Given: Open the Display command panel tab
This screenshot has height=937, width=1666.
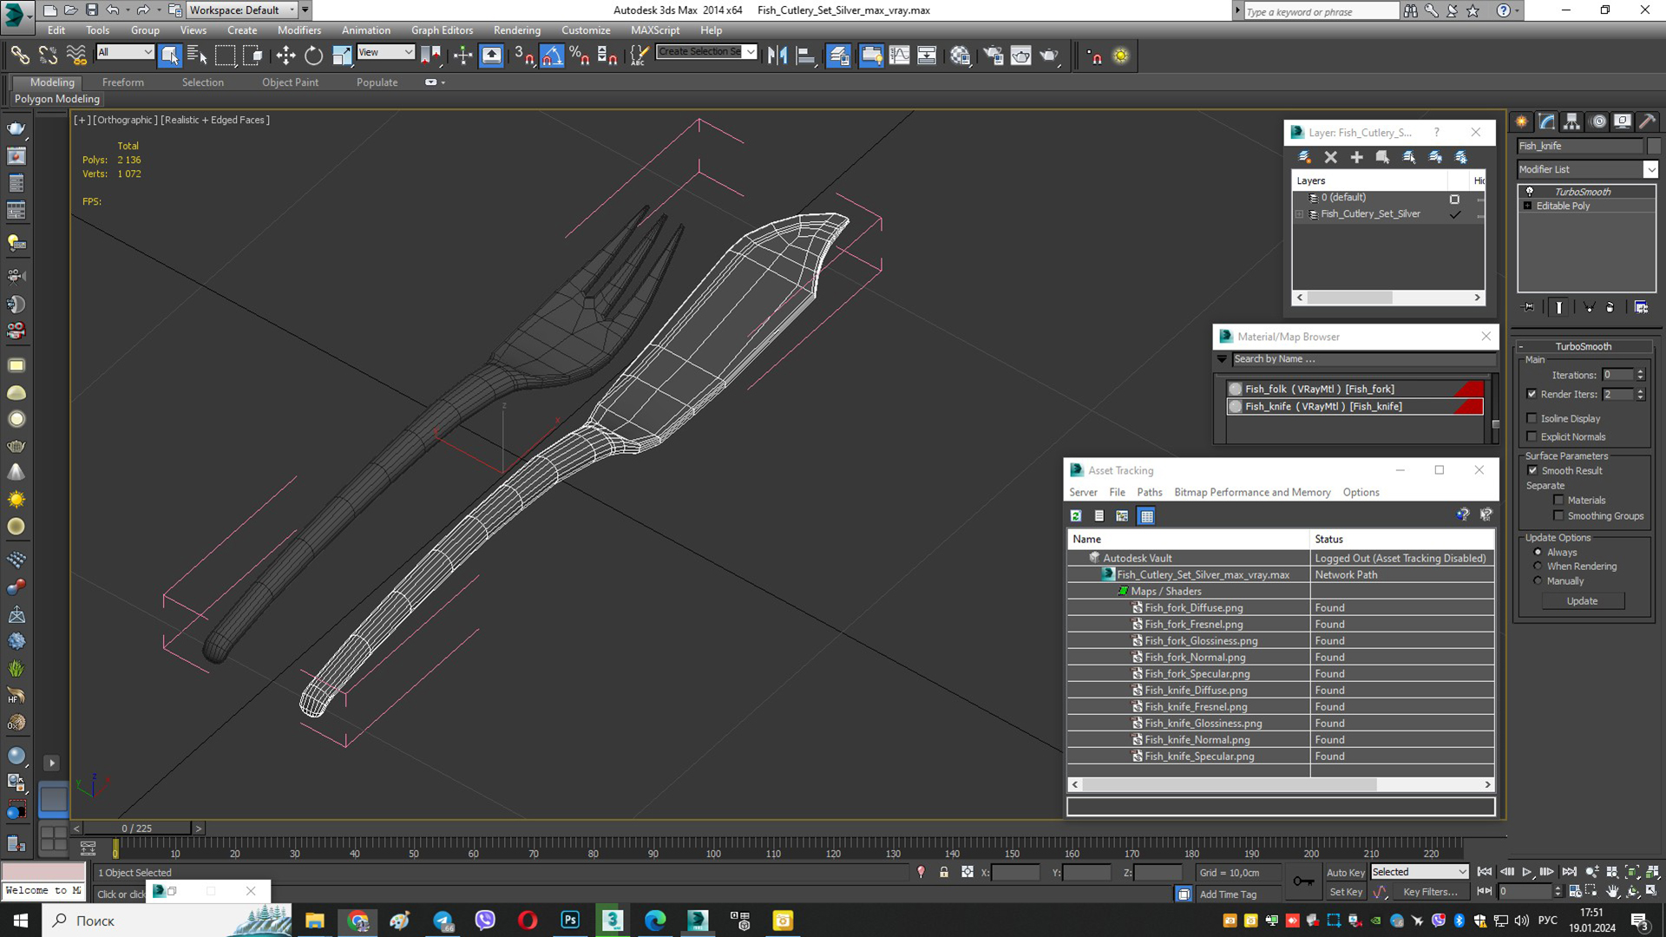Looking at the screenshot, I should tap(1623, 121).
